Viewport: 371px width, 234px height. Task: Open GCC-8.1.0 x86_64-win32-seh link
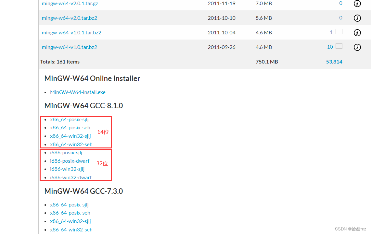point(71,145)
